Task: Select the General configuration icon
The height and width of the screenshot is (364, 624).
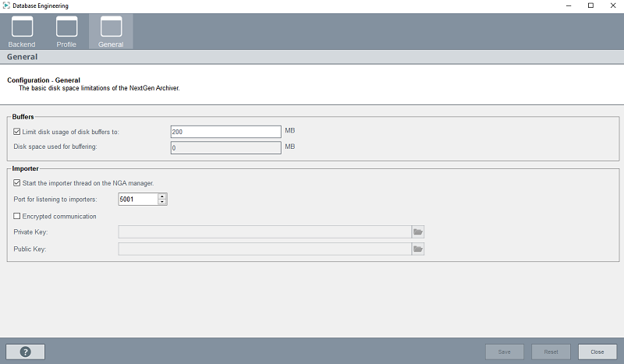Action: (x=111, y=28)
